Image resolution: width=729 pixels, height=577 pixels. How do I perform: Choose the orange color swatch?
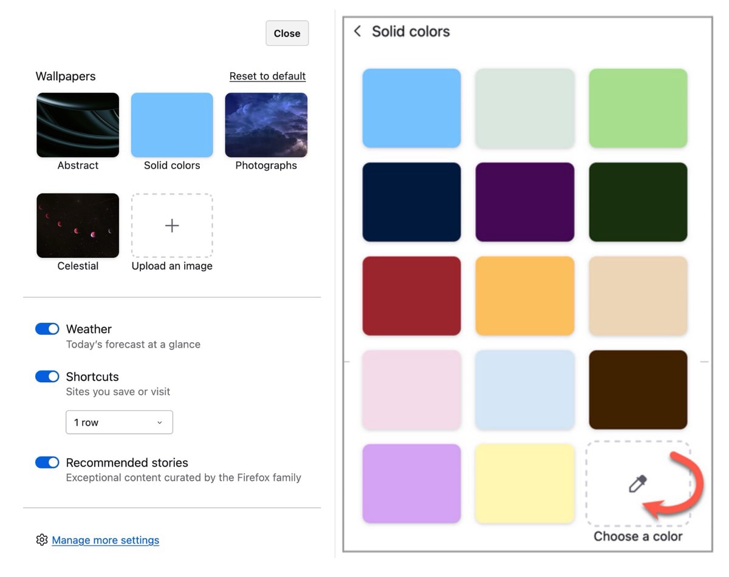pos(524,295)
